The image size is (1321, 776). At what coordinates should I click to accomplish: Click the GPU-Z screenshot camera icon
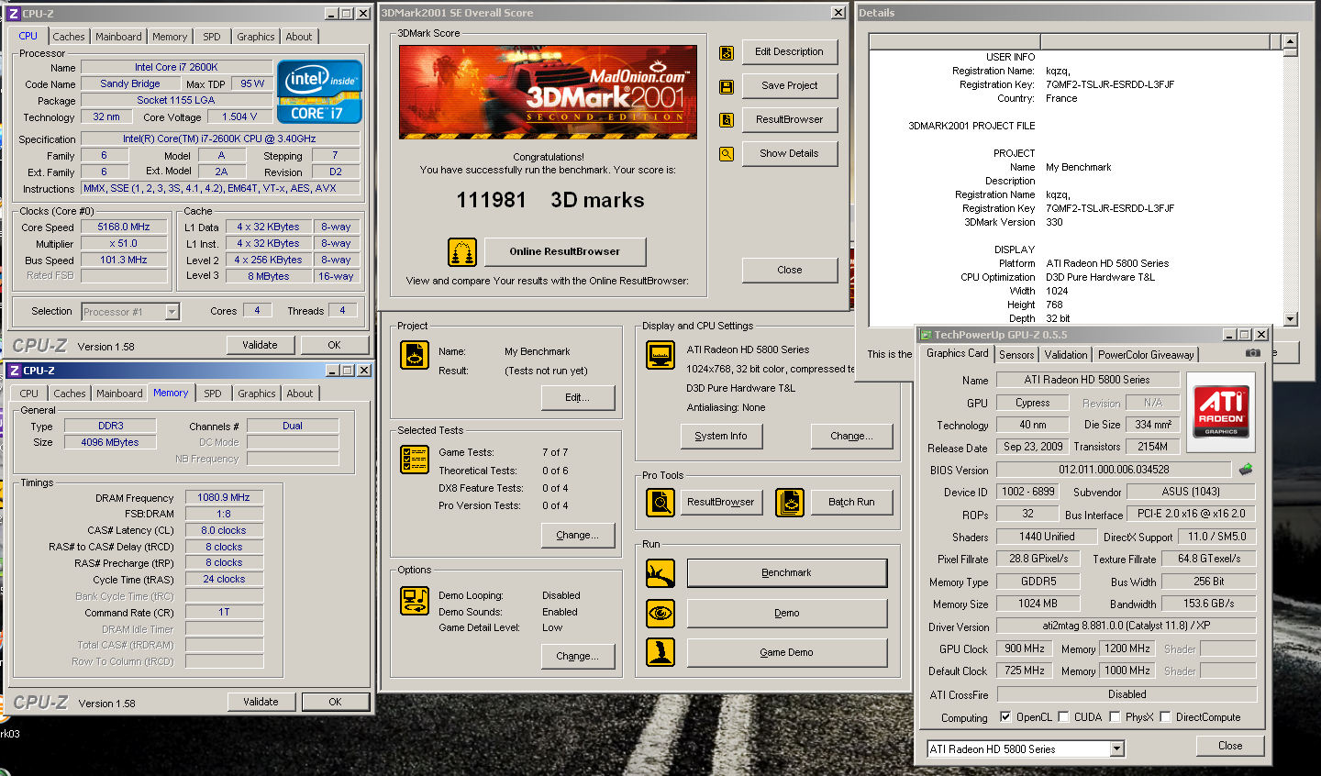pos(1253,353)
